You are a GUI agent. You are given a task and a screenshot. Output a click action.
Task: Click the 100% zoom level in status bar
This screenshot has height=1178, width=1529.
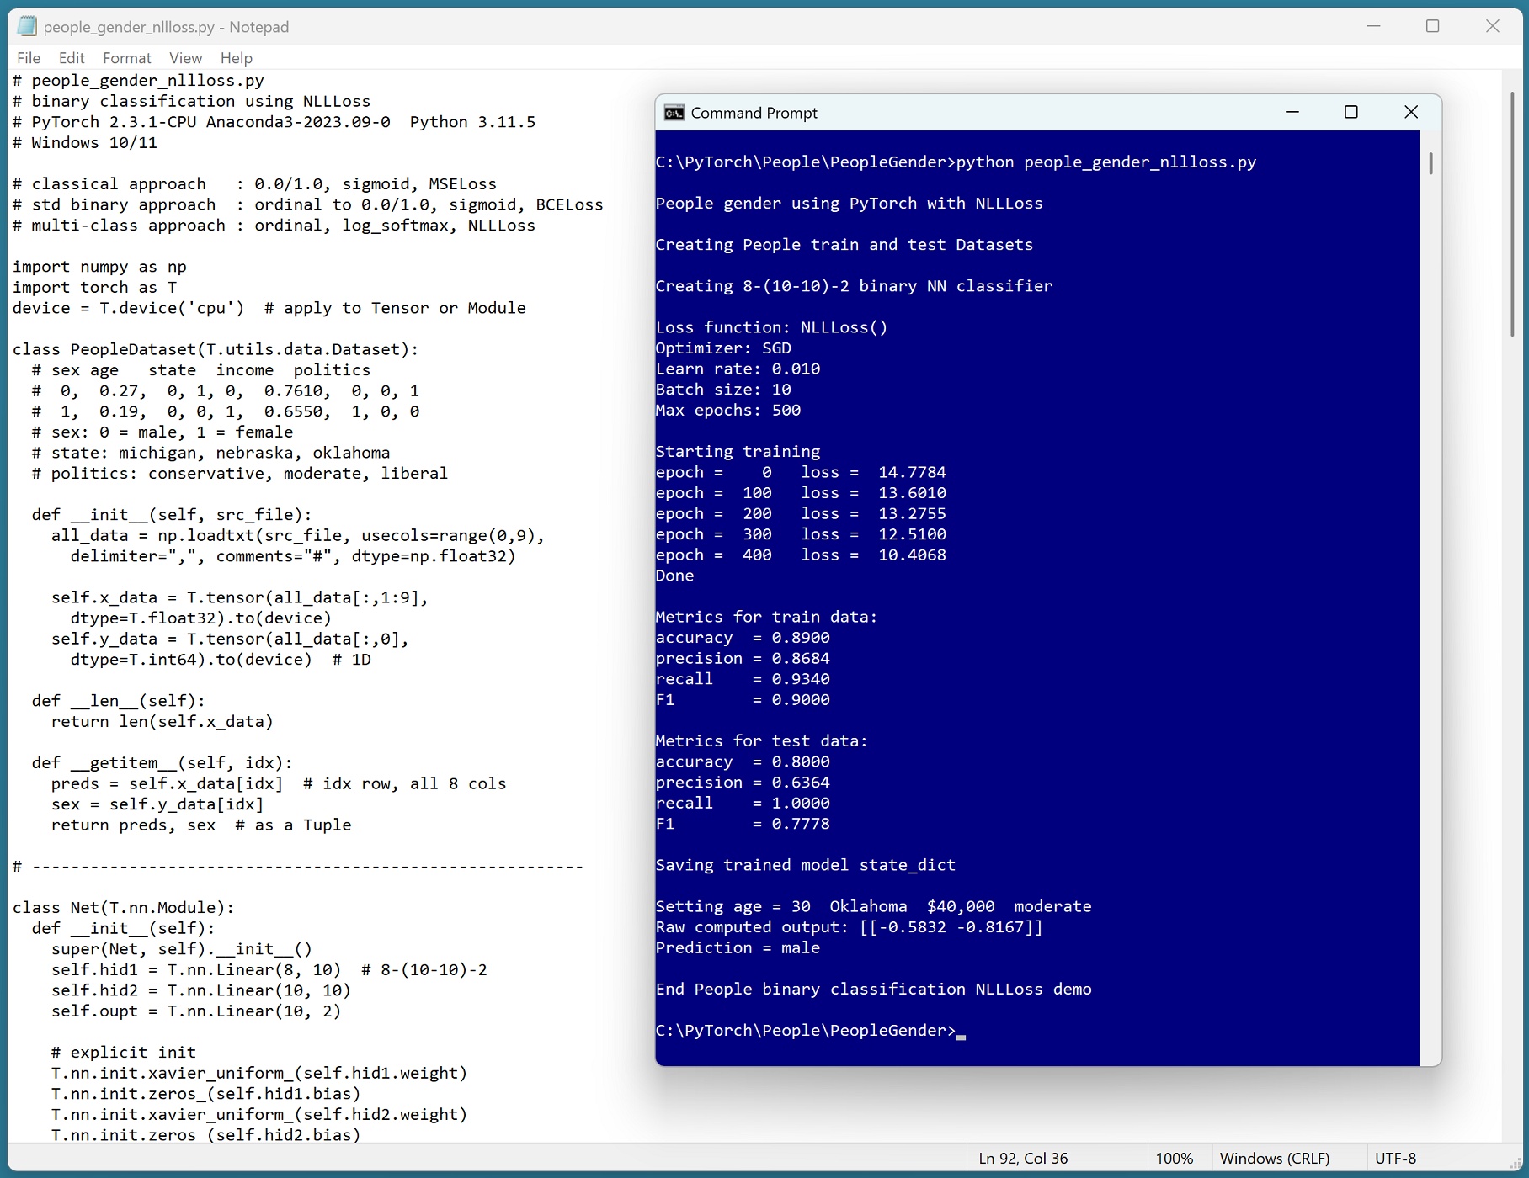pyautogui.click(x=1174, y=1159)
